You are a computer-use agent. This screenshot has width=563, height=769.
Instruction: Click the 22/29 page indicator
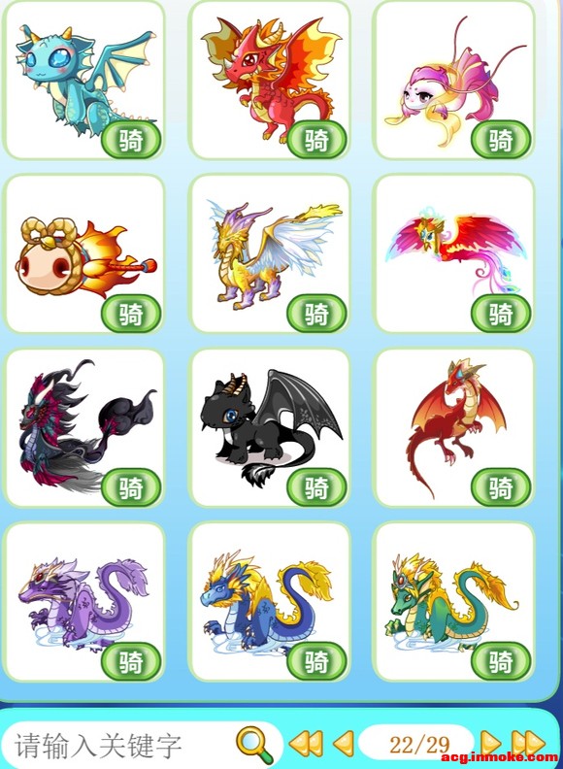417,744
